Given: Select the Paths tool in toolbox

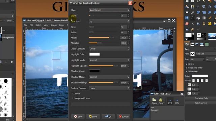Looking at the screenshot, I should (x=193, y=7).
